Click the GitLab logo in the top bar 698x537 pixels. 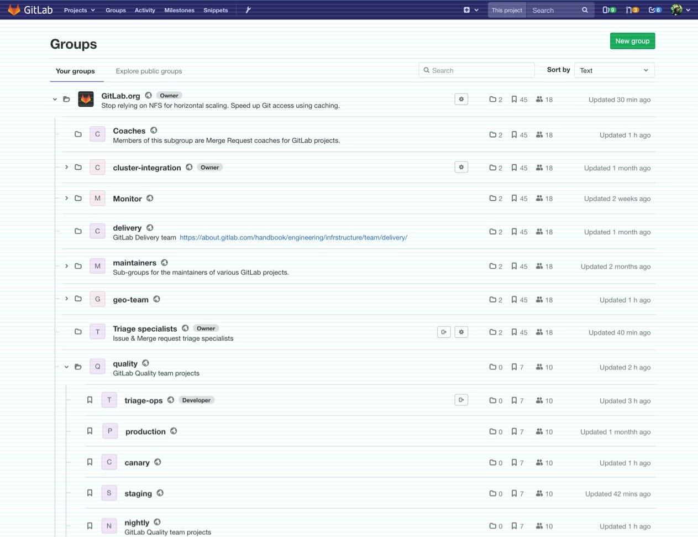click(x=30, y=9)
